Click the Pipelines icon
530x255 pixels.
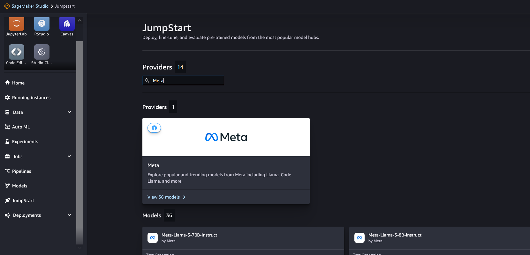[x=7, y=171]
